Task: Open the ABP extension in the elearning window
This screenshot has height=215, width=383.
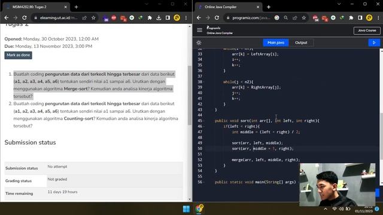Action: click(x=114, y=18)
